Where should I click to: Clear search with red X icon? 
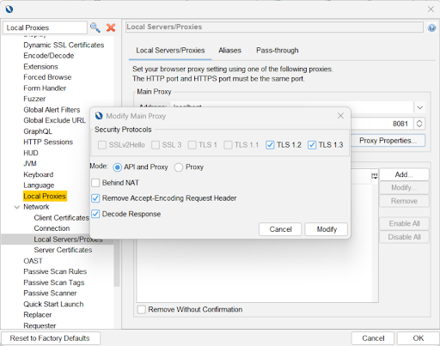pos(111,27)
